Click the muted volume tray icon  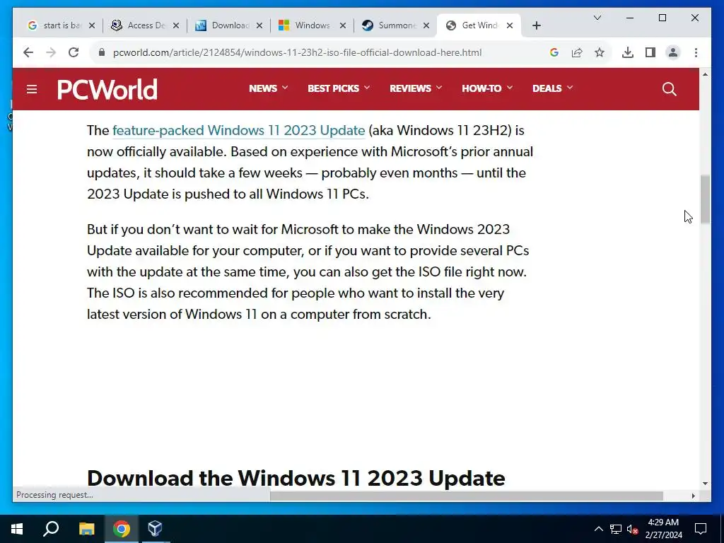pos(632,529)
